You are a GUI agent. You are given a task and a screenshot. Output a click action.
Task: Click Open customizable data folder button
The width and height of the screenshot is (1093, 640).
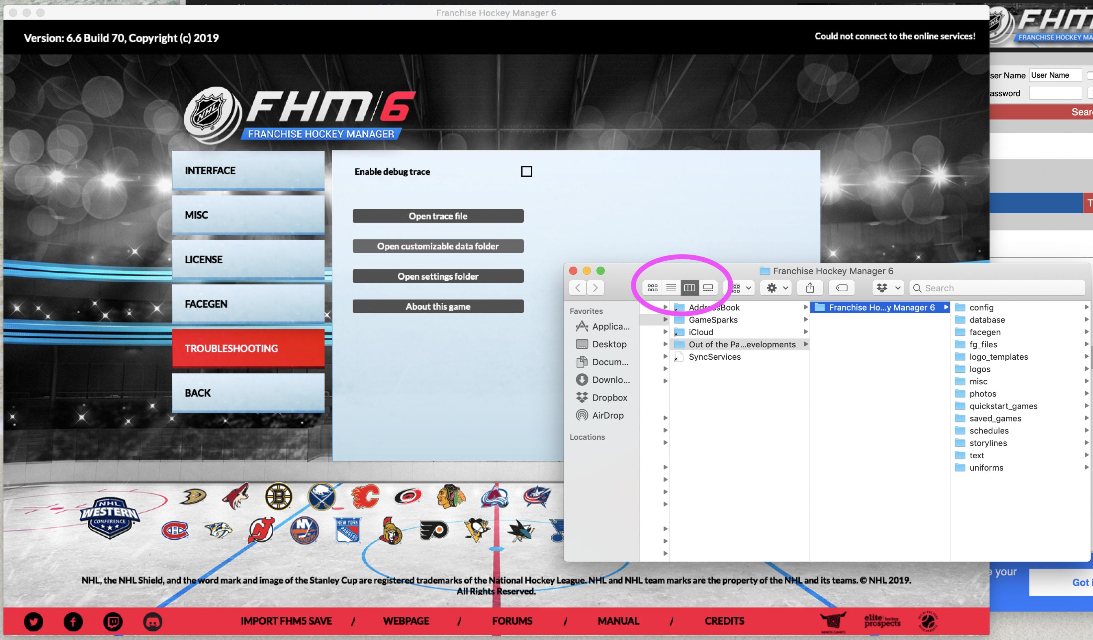pyautogui.click(x=438, y=246)
